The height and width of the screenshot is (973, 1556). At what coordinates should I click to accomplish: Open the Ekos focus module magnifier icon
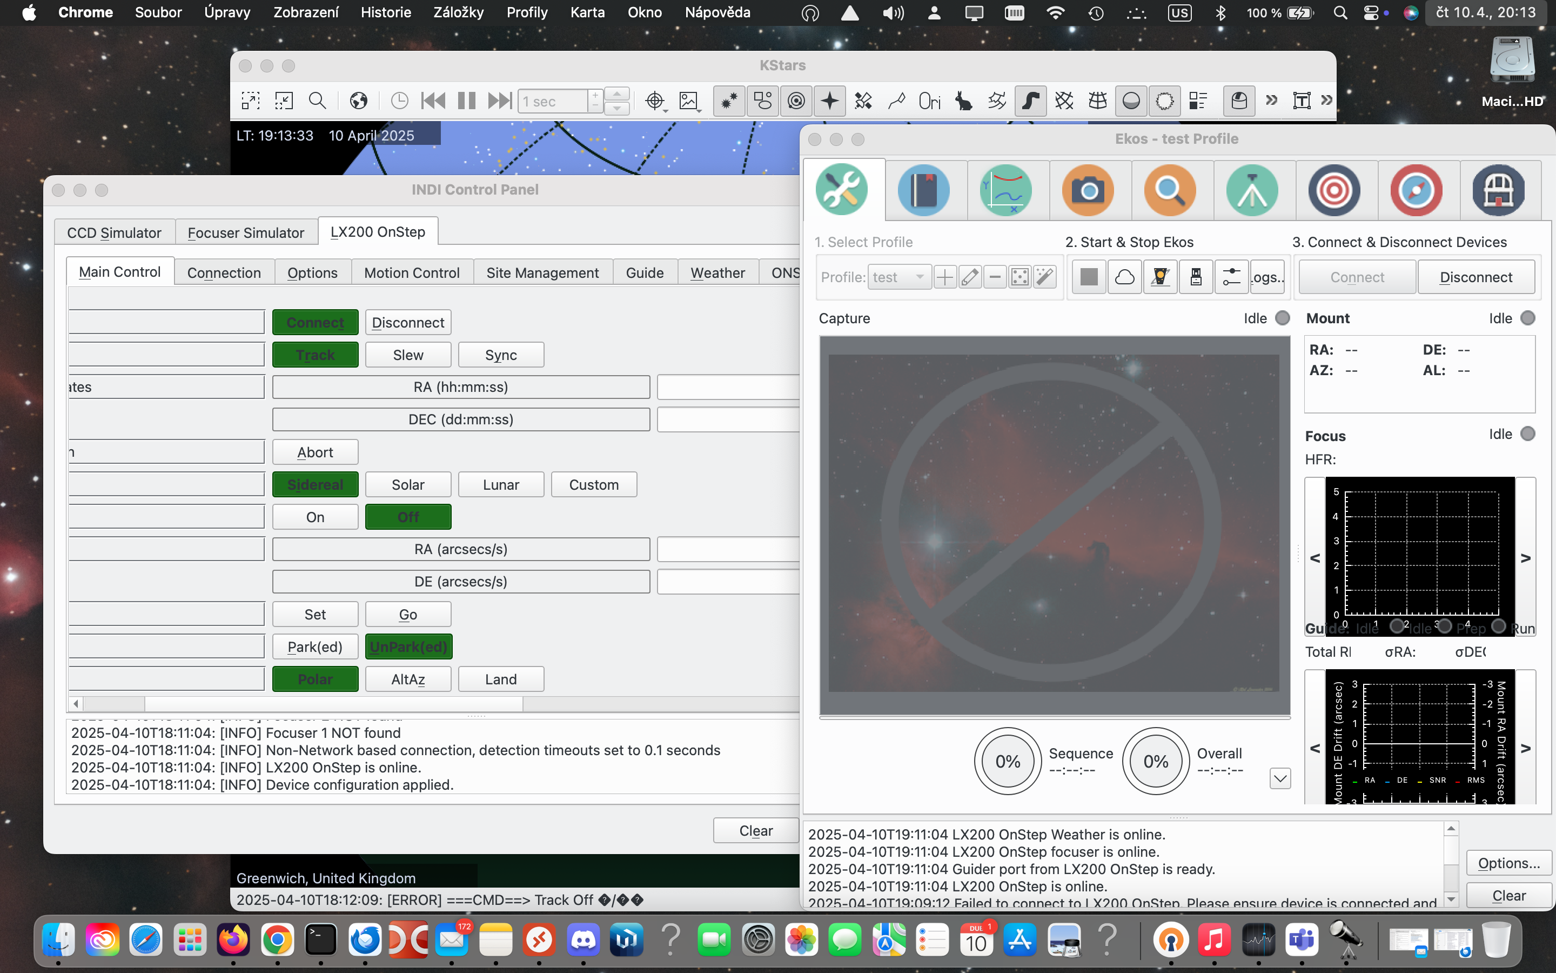tap(1169, 190)
